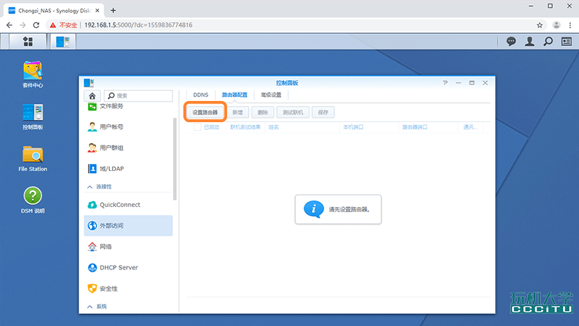Click the notifications speech bubble icon
Screen dimensions: 579x326
tap(511, 41)
